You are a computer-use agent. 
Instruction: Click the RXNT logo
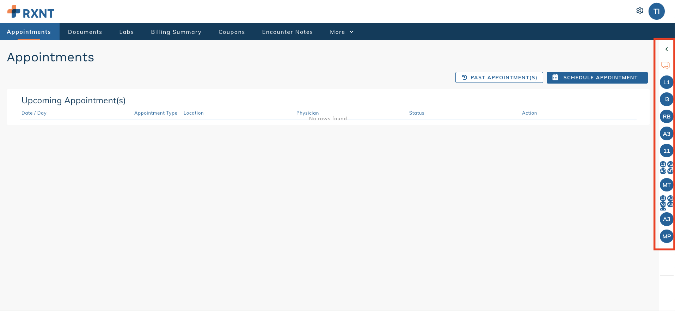[x=31, y=12]
